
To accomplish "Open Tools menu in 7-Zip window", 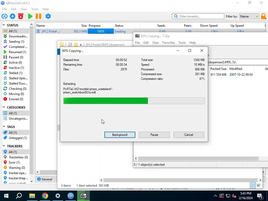I will tap(182, 43).
